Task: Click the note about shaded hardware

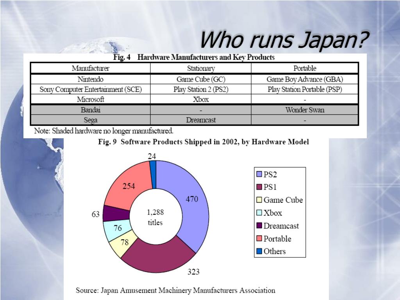Action: tap(104, 131)
